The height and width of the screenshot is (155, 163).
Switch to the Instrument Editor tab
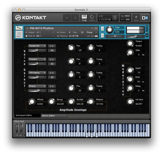27,115
